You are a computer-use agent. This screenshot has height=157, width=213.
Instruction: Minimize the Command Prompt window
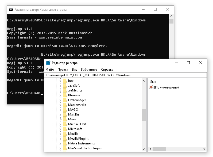pyautogui.click(x=143, y=10)
